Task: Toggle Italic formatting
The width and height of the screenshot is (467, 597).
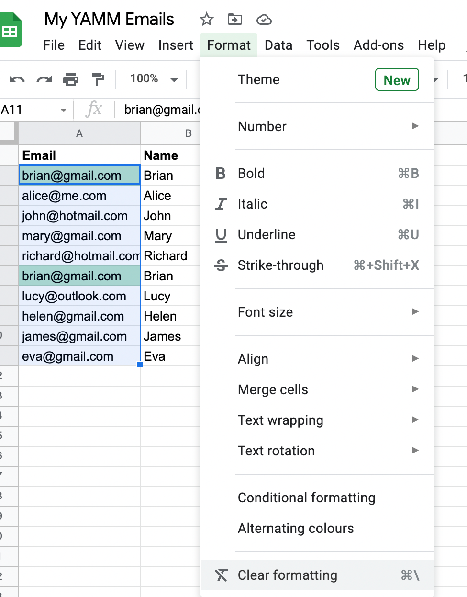Action: tap(252, 204)
